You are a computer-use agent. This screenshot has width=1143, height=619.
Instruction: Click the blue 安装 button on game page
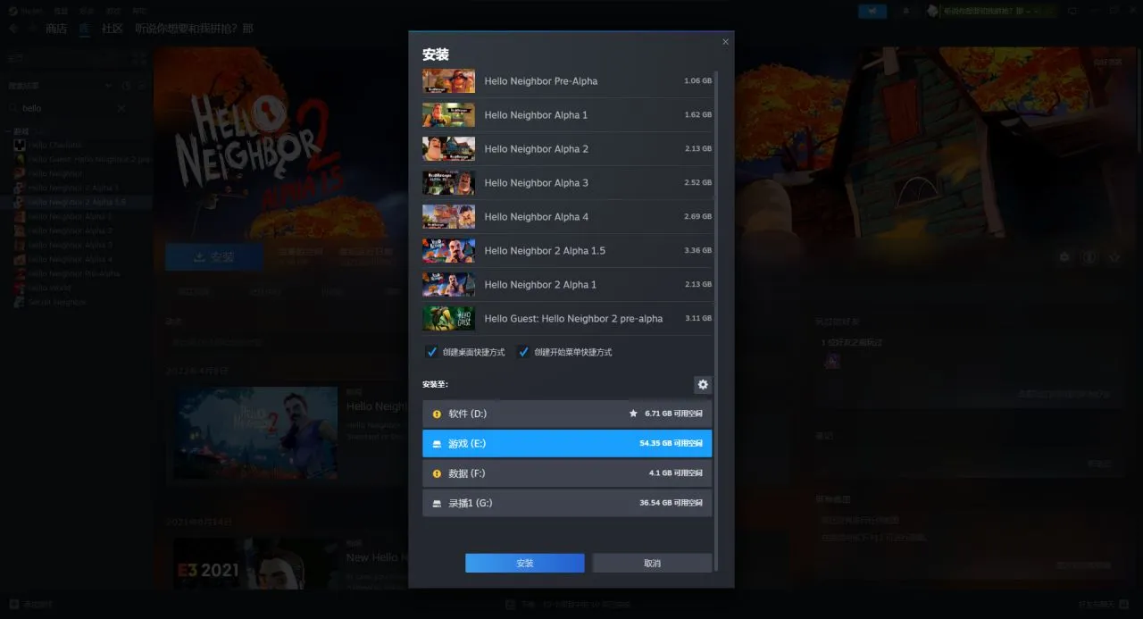(x=214, y=257)
